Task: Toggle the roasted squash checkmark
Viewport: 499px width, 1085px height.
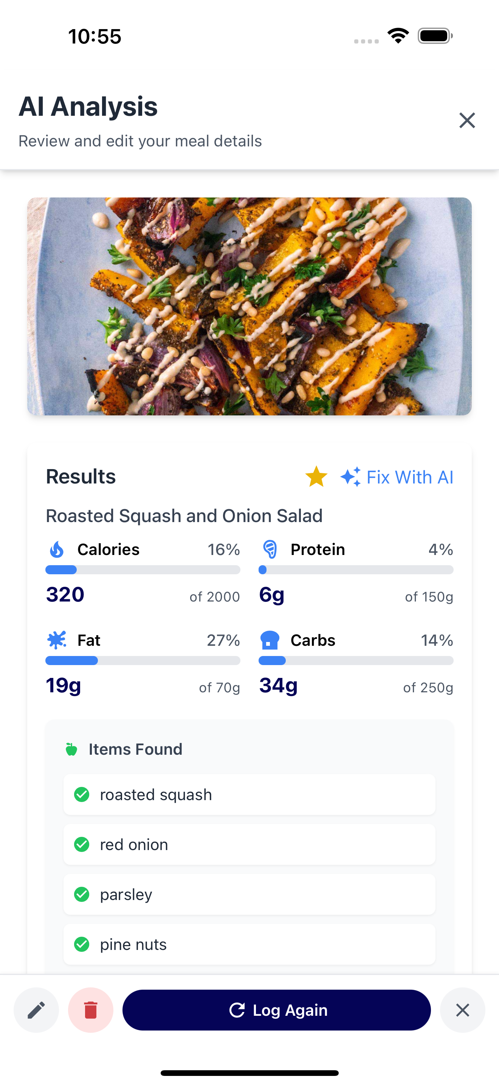Action: point(82,794)
